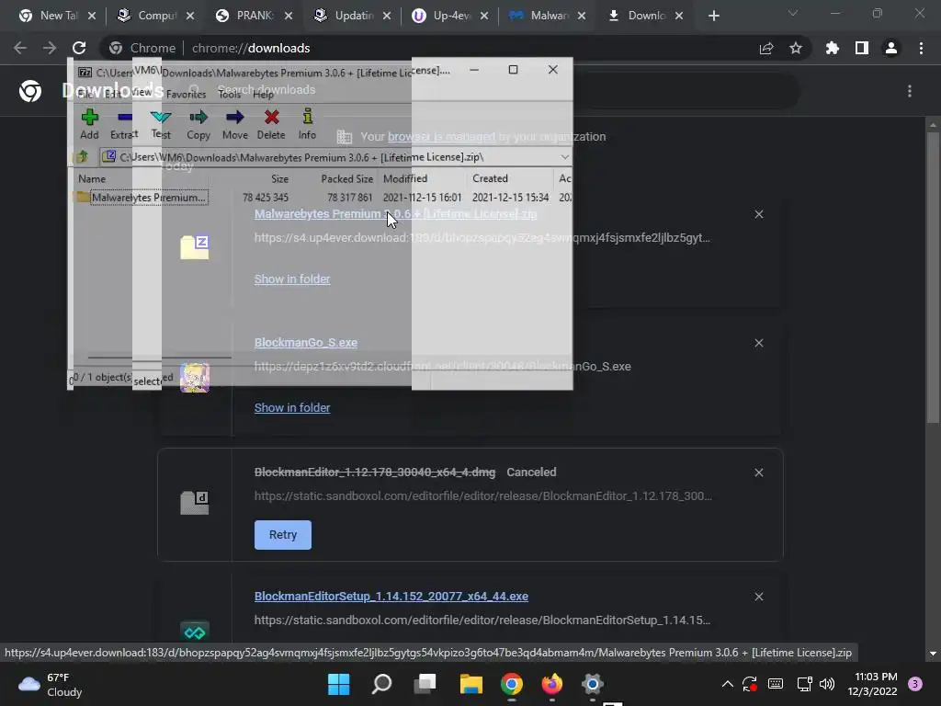Open the weather widget showing 67°F
Viewport: 941px width, 706px height.
[x=51, y=684]
